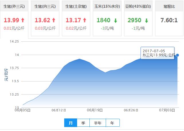
Task: Click the 元/公斤 y-axis label
Action: [6, 75]
